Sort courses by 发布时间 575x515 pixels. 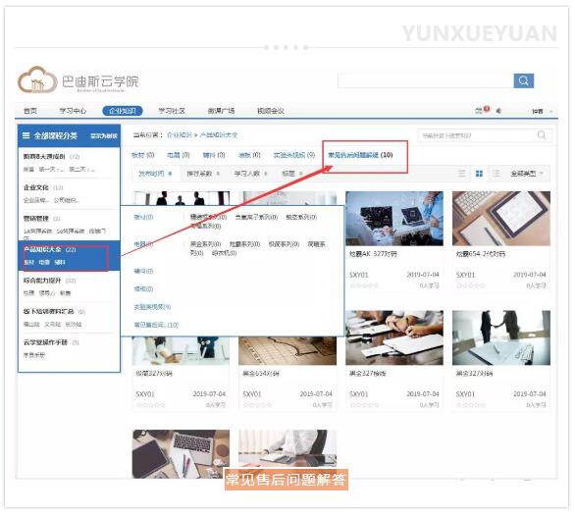tap(155, 174)
